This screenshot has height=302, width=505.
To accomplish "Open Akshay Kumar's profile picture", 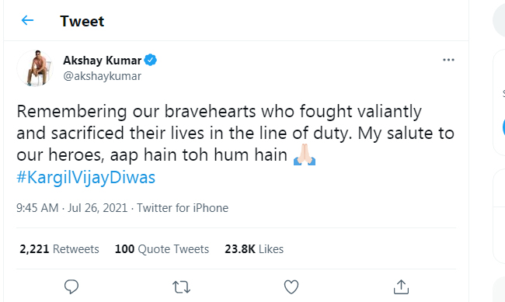I will (x=35, y=68).
